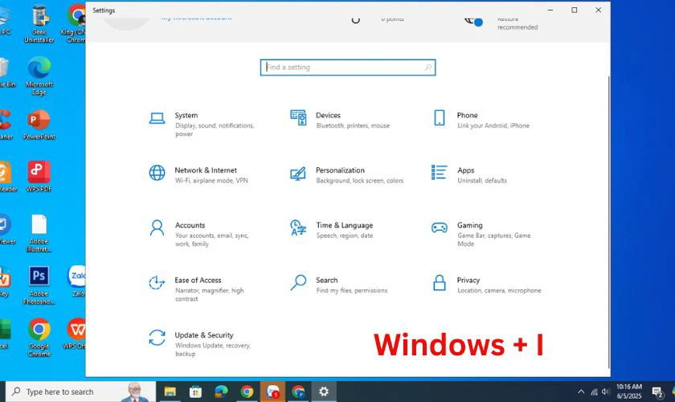Click the Ease of Access title
The image size is (675, 402).
click(x=198, y=280)
